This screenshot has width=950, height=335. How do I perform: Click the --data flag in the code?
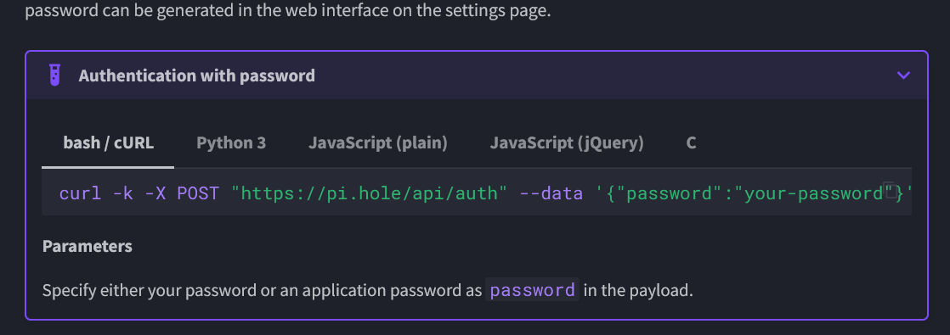(x=551, y=193)
